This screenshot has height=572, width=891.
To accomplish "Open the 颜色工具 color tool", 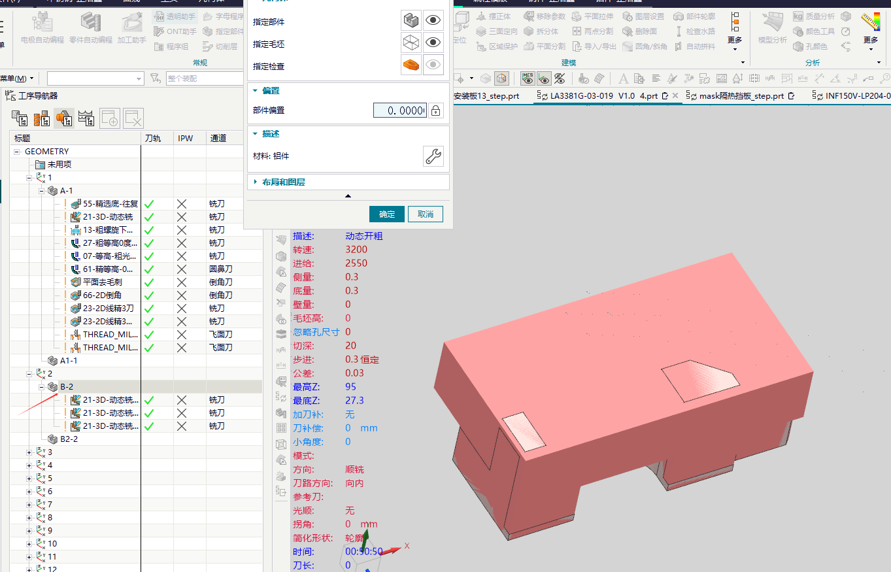I will tap(814, 31).
